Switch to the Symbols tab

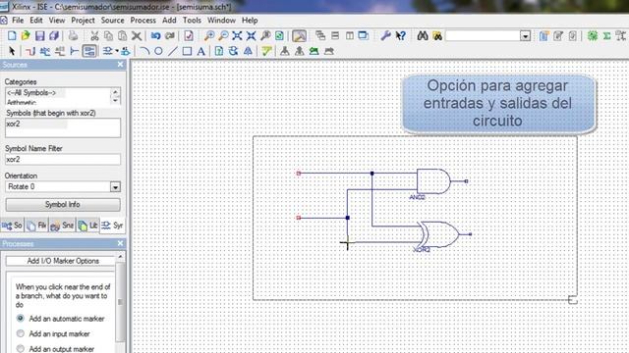pos(112,226)
